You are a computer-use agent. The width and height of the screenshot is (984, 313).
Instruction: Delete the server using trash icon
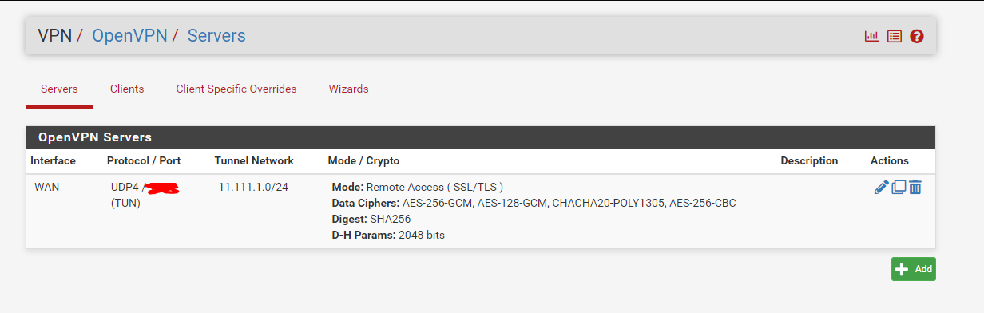click(x=915, y=187)
